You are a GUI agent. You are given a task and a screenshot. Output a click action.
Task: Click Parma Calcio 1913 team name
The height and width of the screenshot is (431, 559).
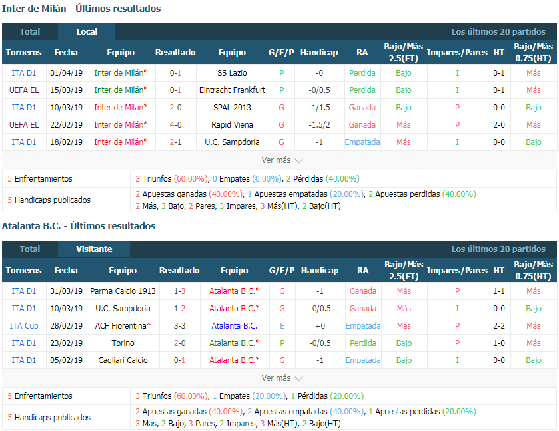(123, 291)
